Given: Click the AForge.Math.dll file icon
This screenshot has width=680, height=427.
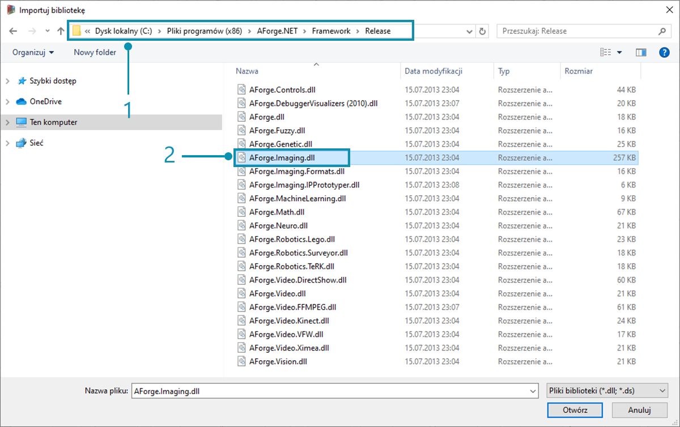Looking at the screenshot, I should (242, 212).
